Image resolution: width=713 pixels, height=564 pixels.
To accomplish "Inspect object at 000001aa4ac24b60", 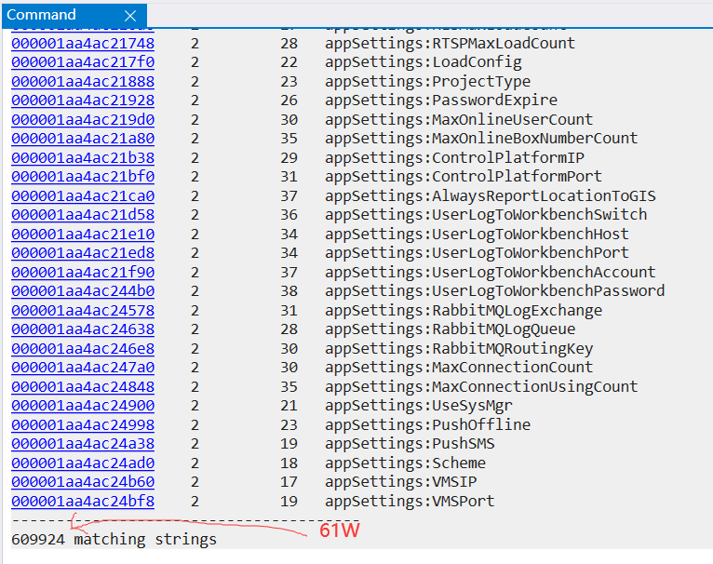I will point(83,482).
